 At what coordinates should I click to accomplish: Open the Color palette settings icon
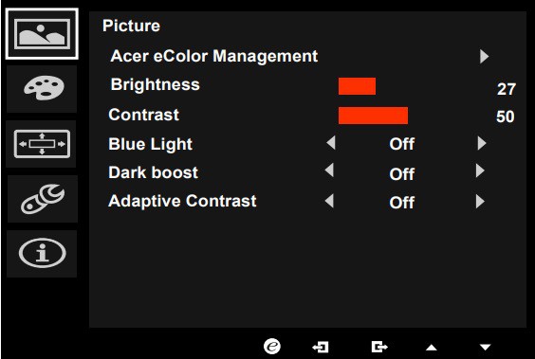[x=42, y=88]
